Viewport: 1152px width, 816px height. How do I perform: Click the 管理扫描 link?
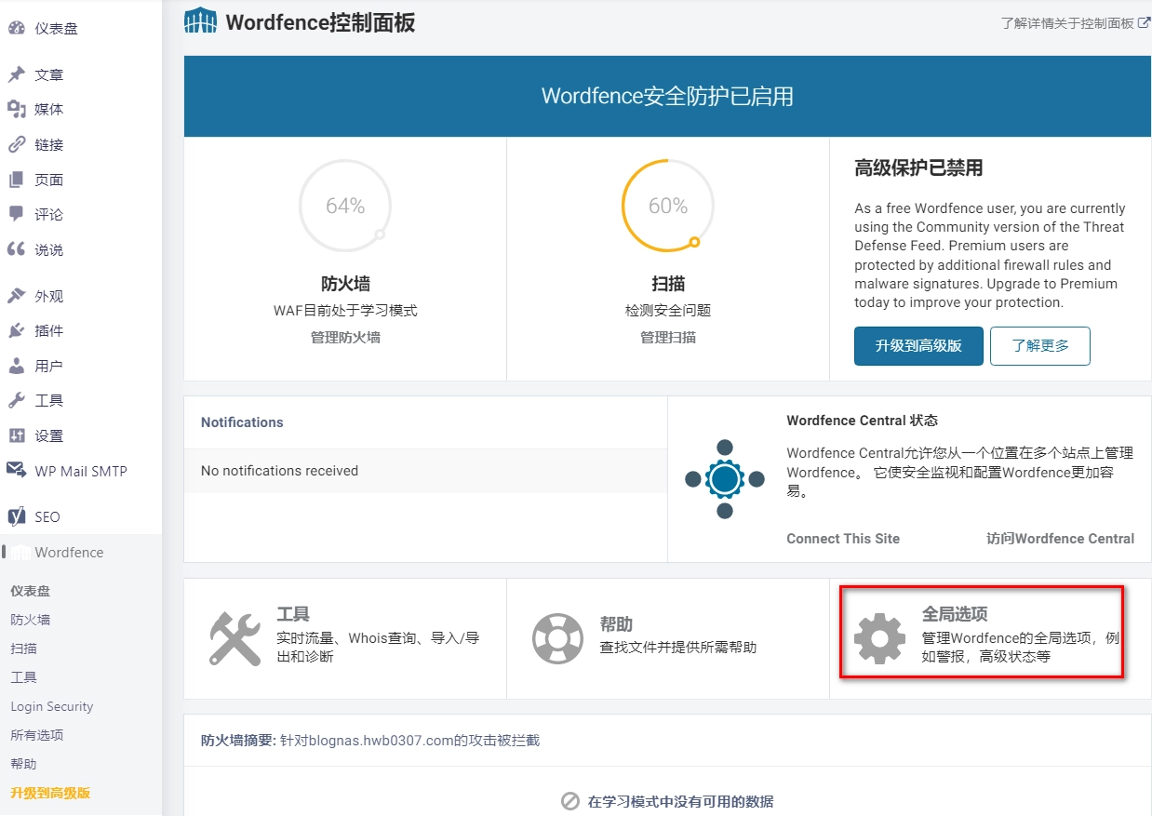pos(668,338)
